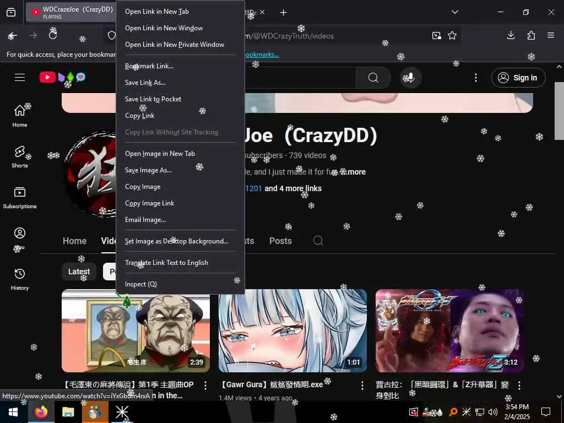
Task: Select the Latest filter chip
Action: [x=79, y=272]
